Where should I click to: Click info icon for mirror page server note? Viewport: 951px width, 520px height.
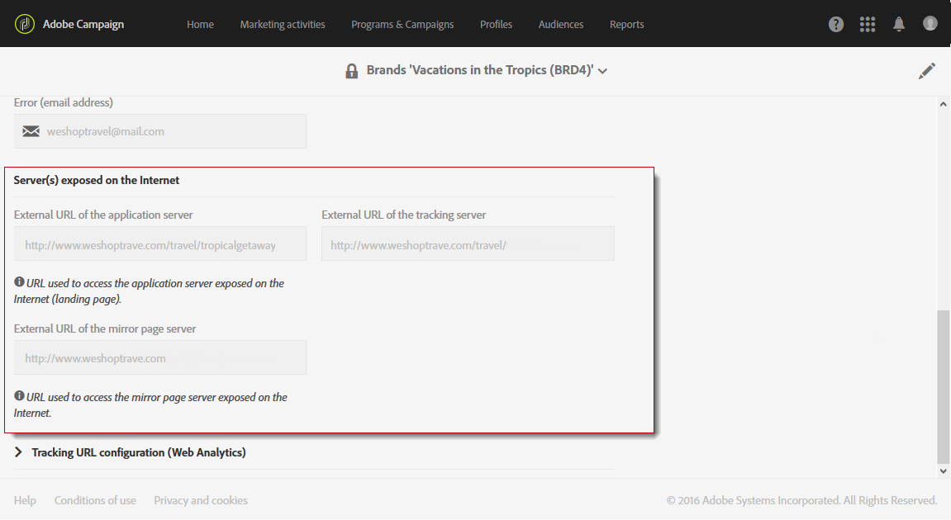pos(19,395)
